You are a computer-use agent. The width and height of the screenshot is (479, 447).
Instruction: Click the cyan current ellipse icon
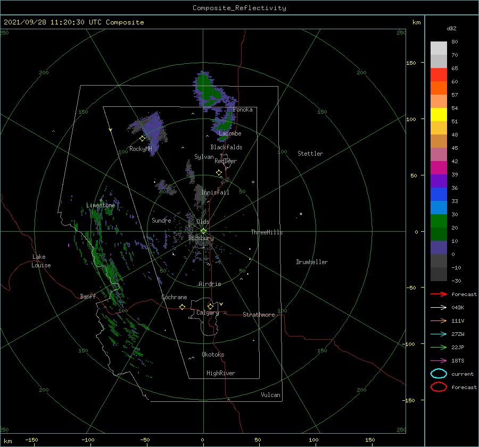click(439, 374)
